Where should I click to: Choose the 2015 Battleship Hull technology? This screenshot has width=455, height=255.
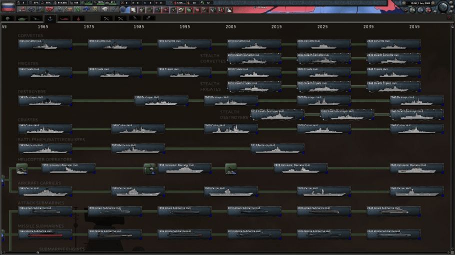[x=277, y=148]
